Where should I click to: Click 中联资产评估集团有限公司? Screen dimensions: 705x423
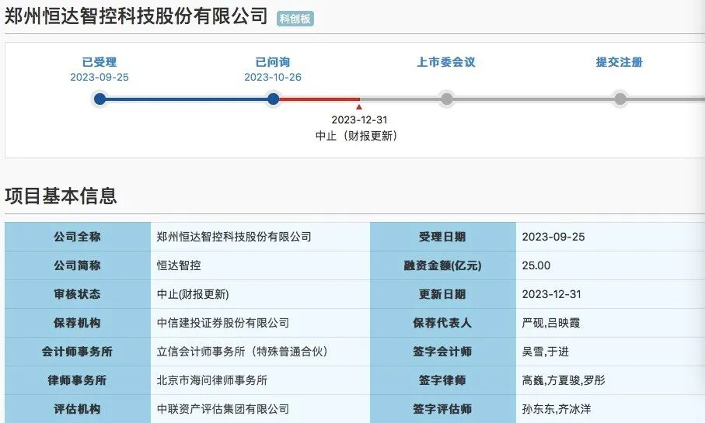[x=222, y=409]
